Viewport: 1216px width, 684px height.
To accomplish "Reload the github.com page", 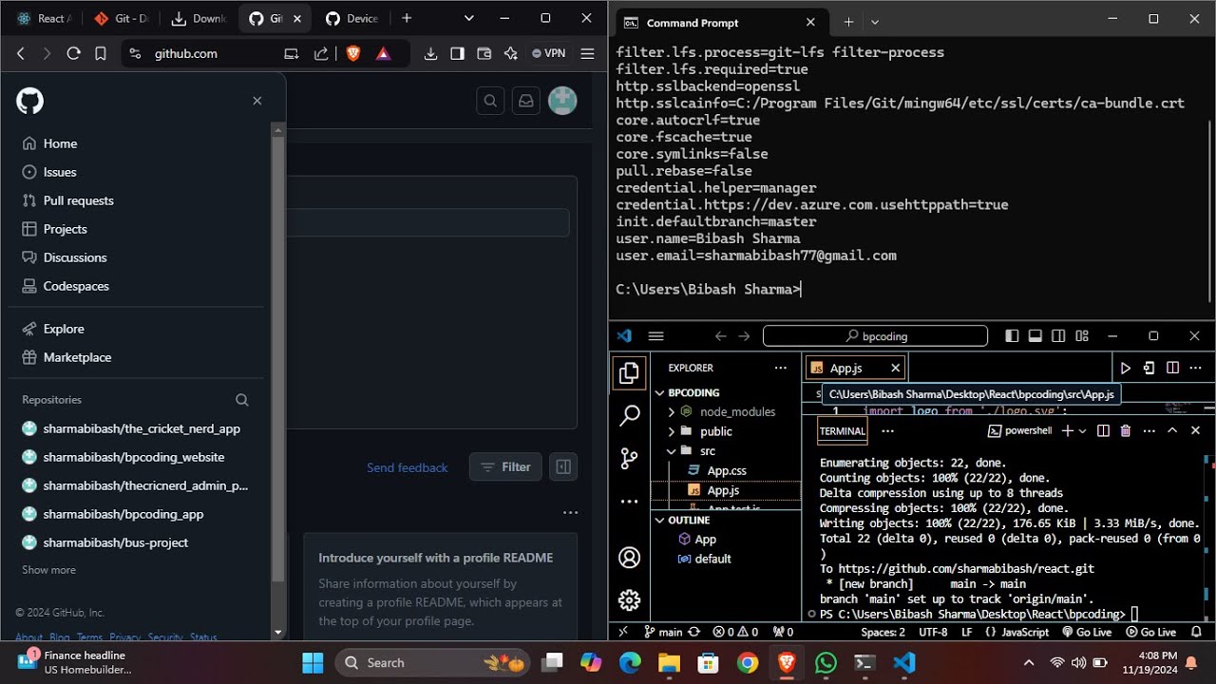I will [x=73, y=54].
